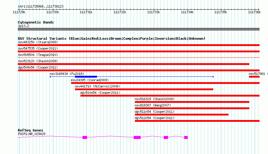
Task: Click the dgv509n54 red variant bar
Action: [x=139, y=70]
